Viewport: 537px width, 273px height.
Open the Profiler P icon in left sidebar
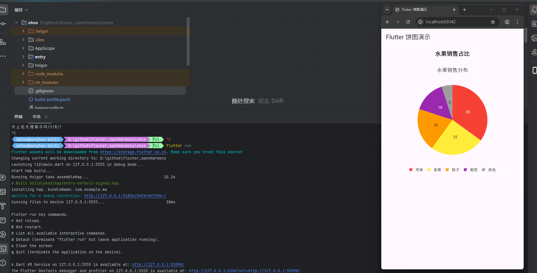pos(3,178)
